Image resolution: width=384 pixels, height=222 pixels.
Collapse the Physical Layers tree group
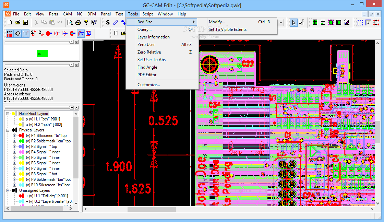8,130
